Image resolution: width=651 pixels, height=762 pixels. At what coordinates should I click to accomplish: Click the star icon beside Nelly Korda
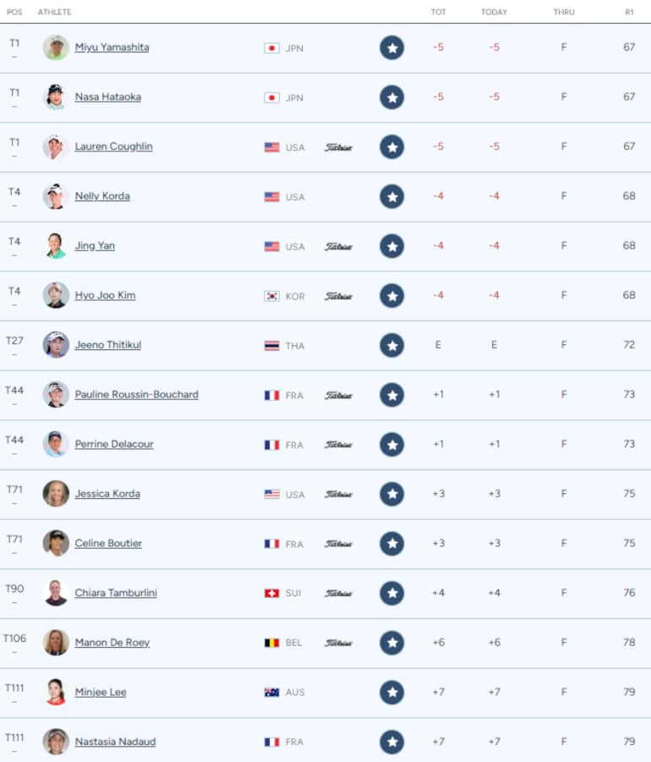[x=391, y=196]
